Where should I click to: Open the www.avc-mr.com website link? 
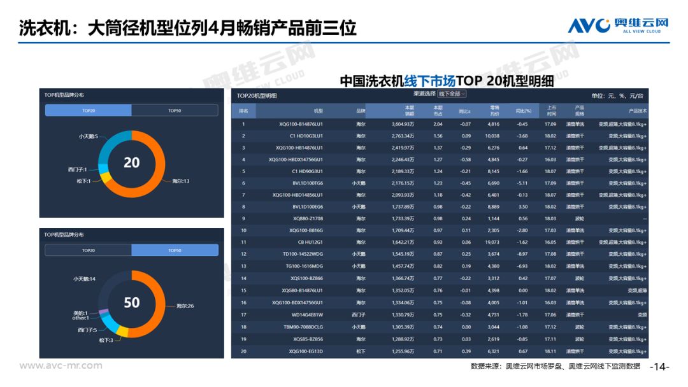pos(61,366)
